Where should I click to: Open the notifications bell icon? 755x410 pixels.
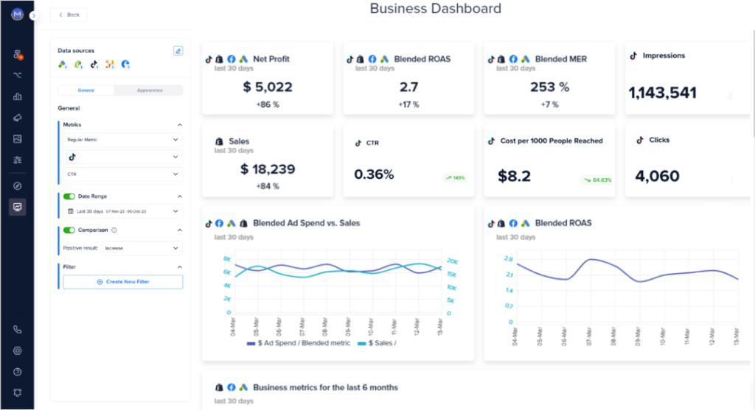pyautogui.click(x=18, y=393)
